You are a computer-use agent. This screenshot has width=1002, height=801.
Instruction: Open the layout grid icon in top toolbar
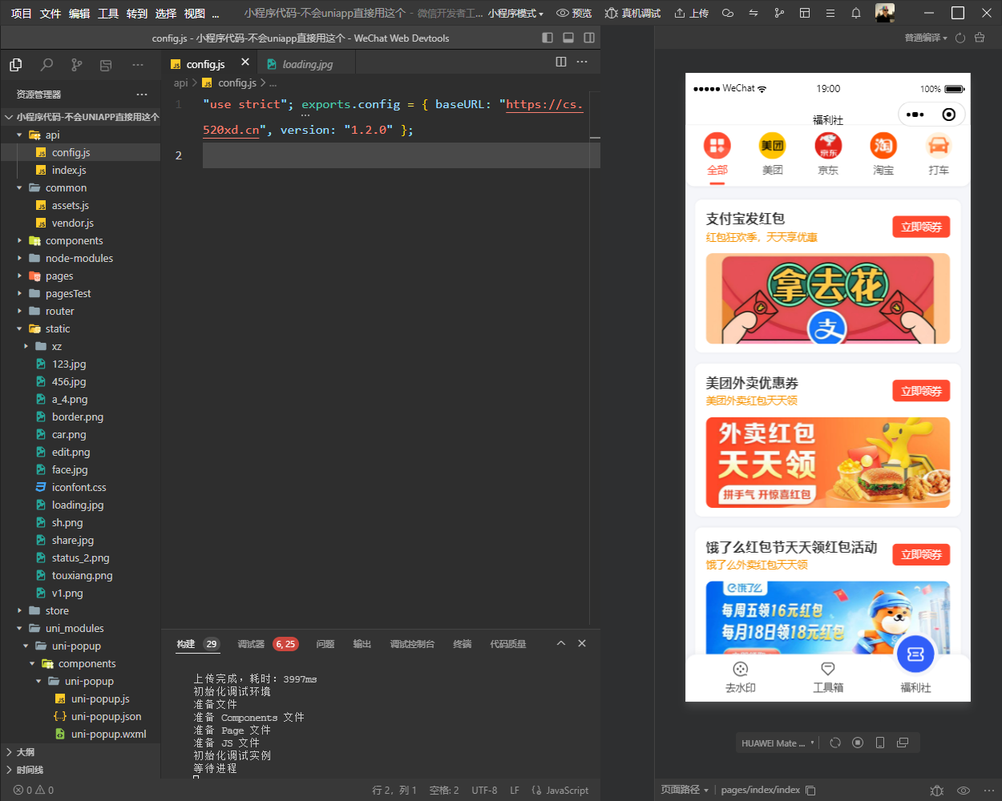pos(805,13)
